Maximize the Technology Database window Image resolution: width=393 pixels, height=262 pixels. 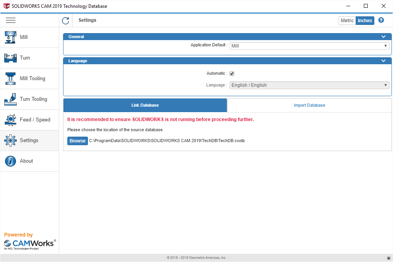coord(366,6)
